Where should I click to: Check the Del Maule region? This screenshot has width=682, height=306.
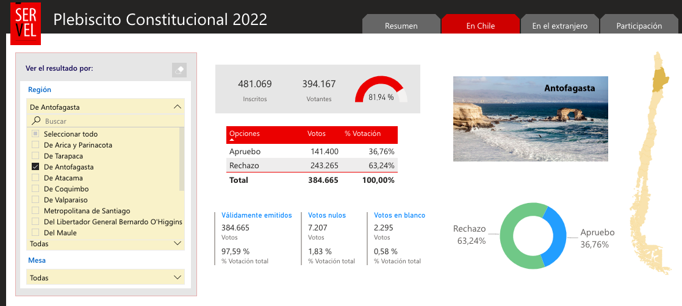coord(35,232)
